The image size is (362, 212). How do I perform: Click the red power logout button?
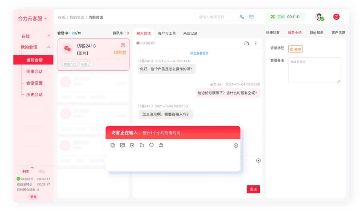click(x=336, y=17)
